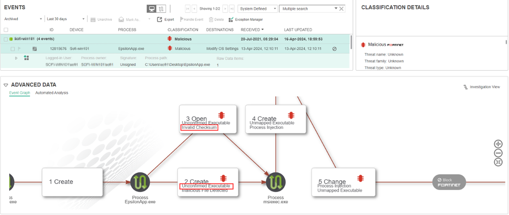Sort by DEVICE column header
This screenshot has height=215, width=509.
tap(76, 30)
